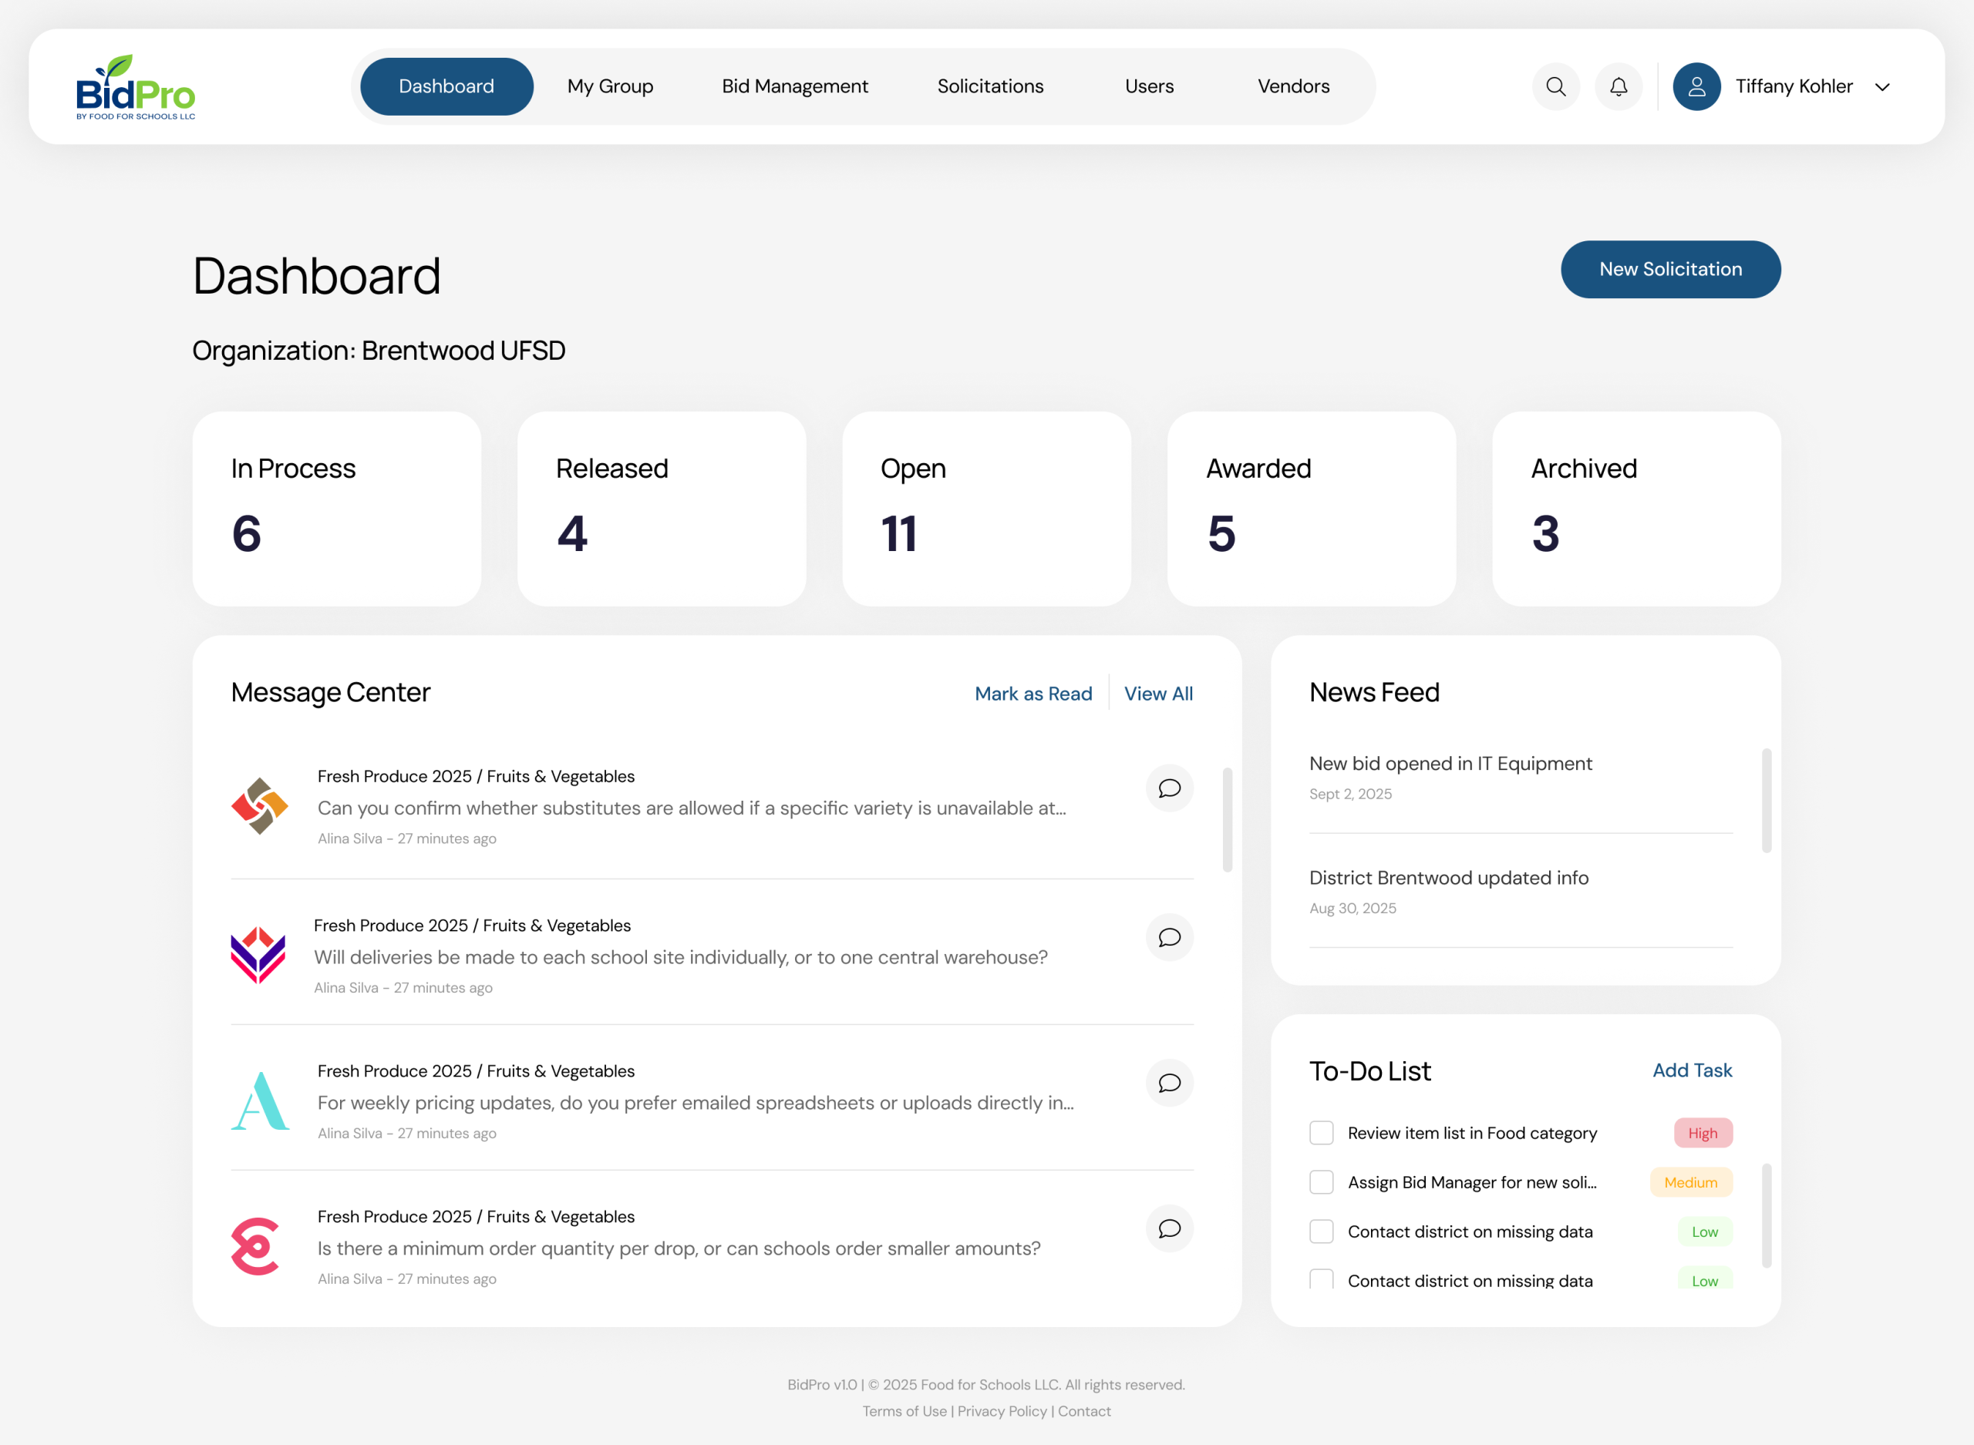1974x1445 pixels.
Task: Open notifications bell icon
Action: point(1619,86)
